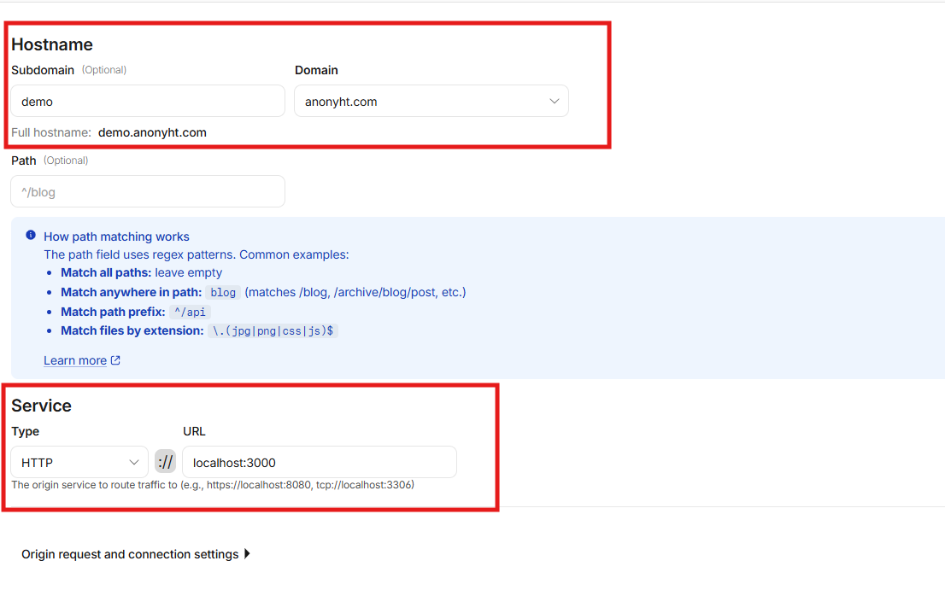Click the Type field label
The image size is (945, 590).
[26, 432]
